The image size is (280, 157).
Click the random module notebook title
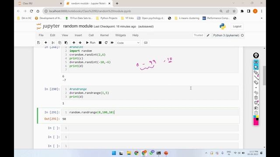tap(78, 26)
